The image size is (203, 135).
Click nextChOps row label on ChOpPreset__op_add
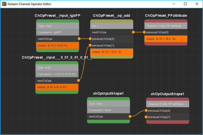[99, 32]
